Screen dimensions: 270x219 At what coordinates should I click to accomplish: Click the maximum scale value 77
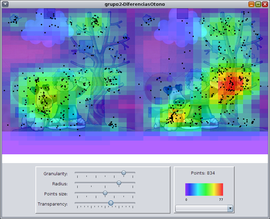click(221, 200)
